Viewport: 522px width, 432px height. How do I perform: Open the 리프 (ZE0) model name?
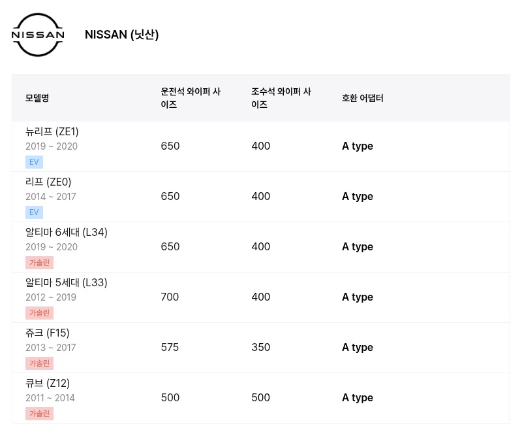click(x=48, y=182)
